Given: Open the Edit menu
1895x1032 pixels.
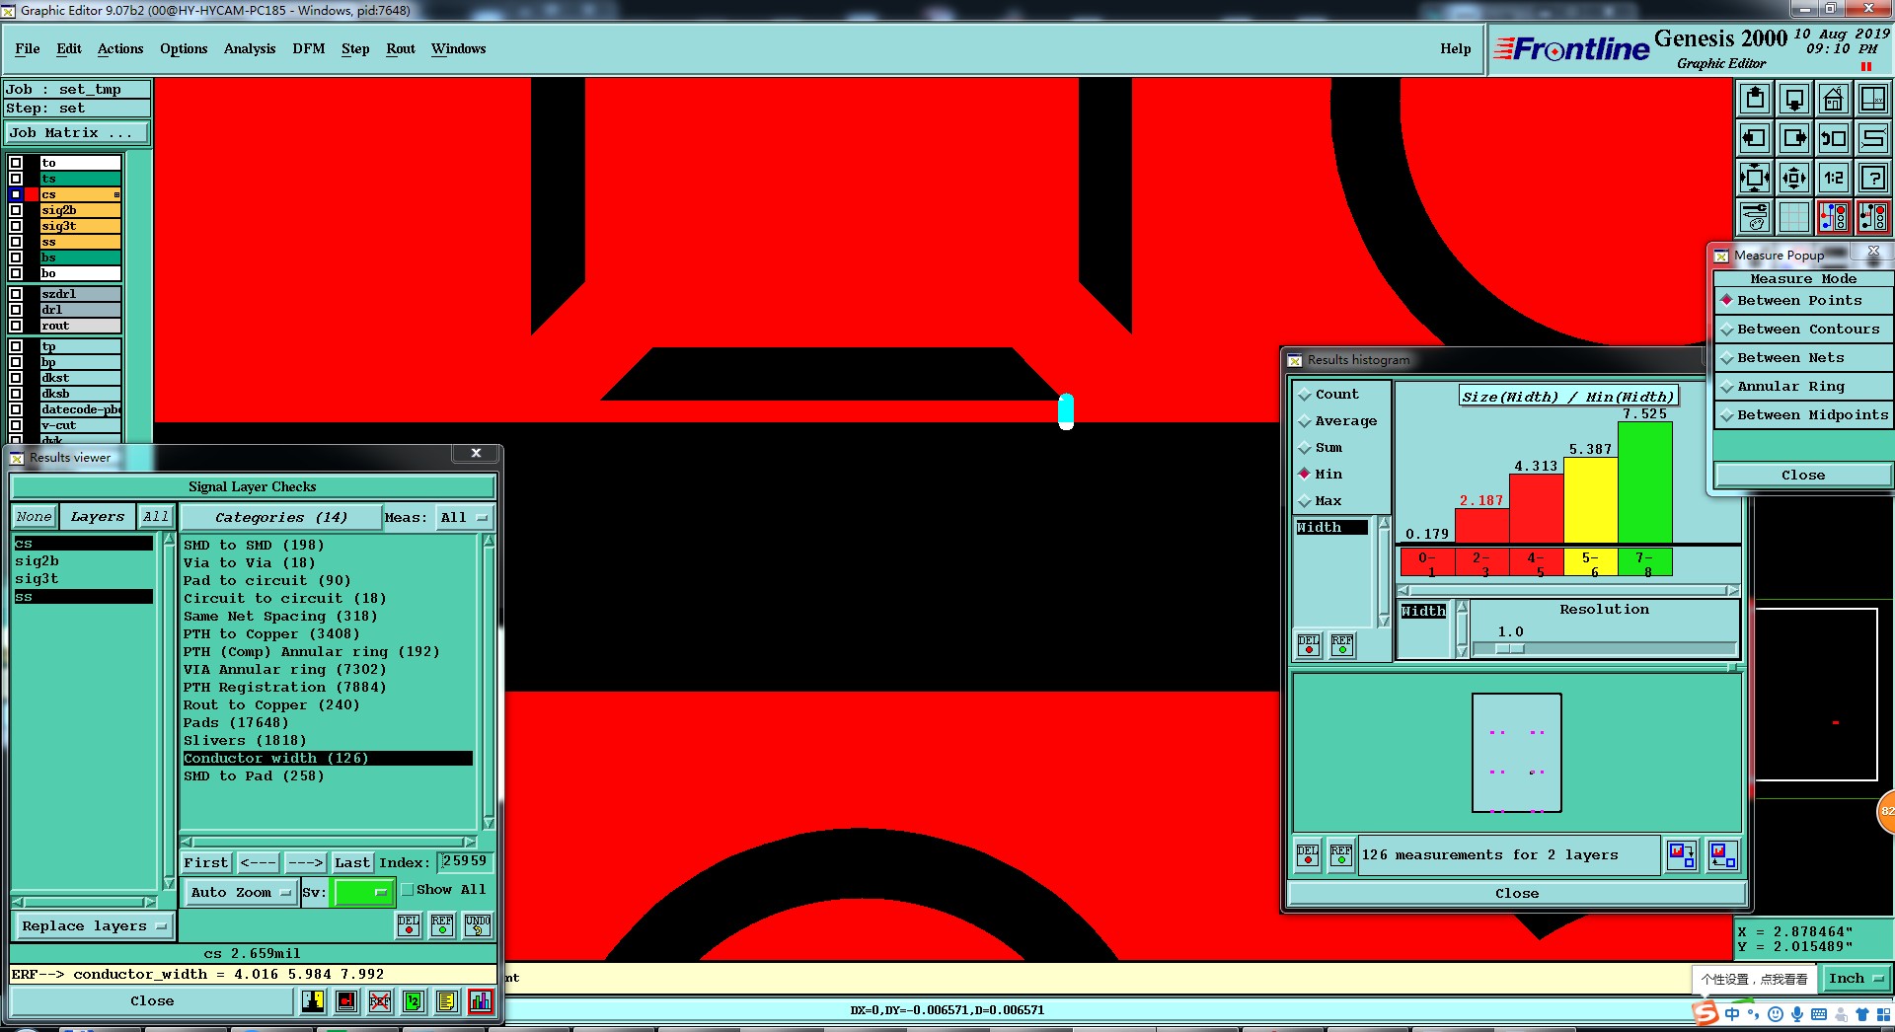Looking at the screenshot, I should (69, 48).
